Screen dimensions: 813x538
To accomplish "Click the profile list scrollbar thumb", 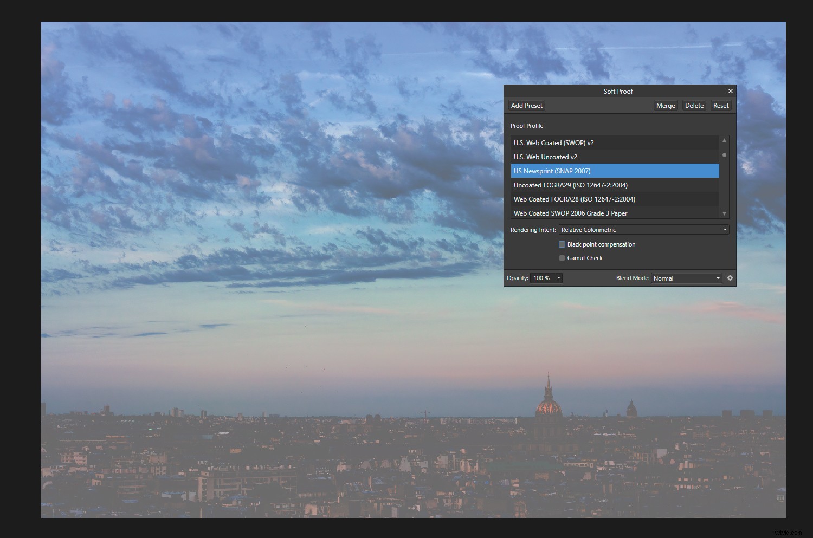I will point(724,155).
